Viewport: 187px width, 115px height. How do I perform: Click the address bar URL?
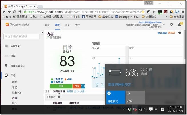[84, 12]
